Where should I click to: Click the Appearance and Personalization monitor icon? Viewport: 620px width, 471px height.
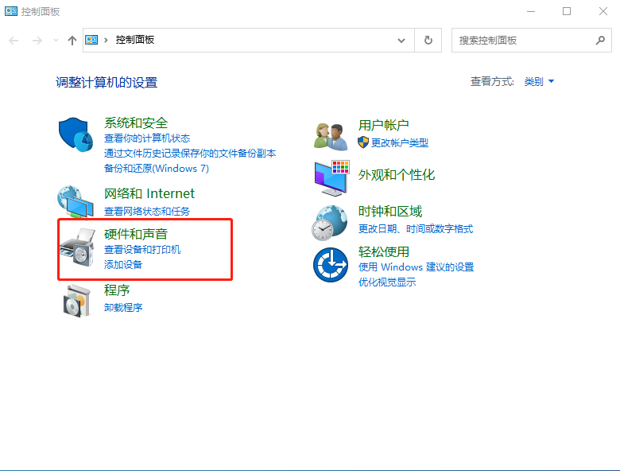[331, 178]
